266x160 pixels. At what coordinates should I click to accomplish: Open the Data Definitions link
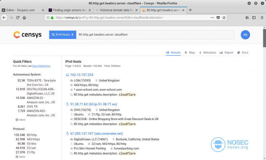coord(41,66)
